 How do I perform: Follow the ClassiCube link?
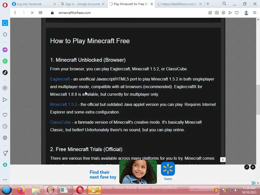60,122
